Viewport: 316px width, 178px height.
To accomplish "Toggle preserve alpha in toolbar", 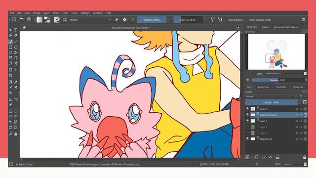I will pyautogui.click(x=125, y=20).
